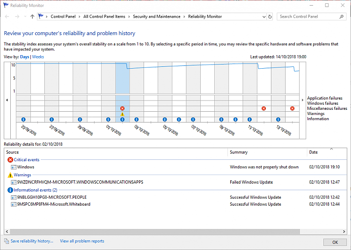The width and height of the screenshot is (351, 250).
Task: Click red failure icon on 14/10/2018
Action: click(292, 108)
